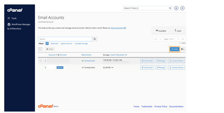Click the Create email account button

[174, 49]
